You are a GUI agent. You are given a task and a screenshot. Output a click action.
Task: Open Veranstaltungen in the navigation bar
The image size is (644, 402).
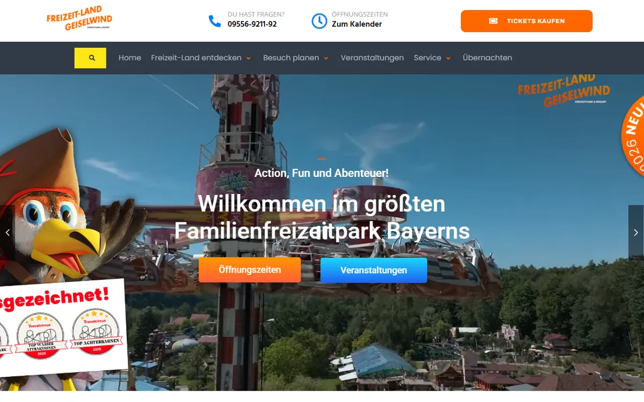click(372, 58)
